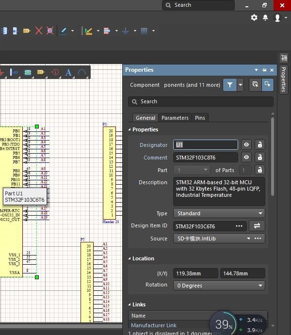Toggle Comment visibility eye icon
The height and width of the screenshot is (335, 291).
246,158
